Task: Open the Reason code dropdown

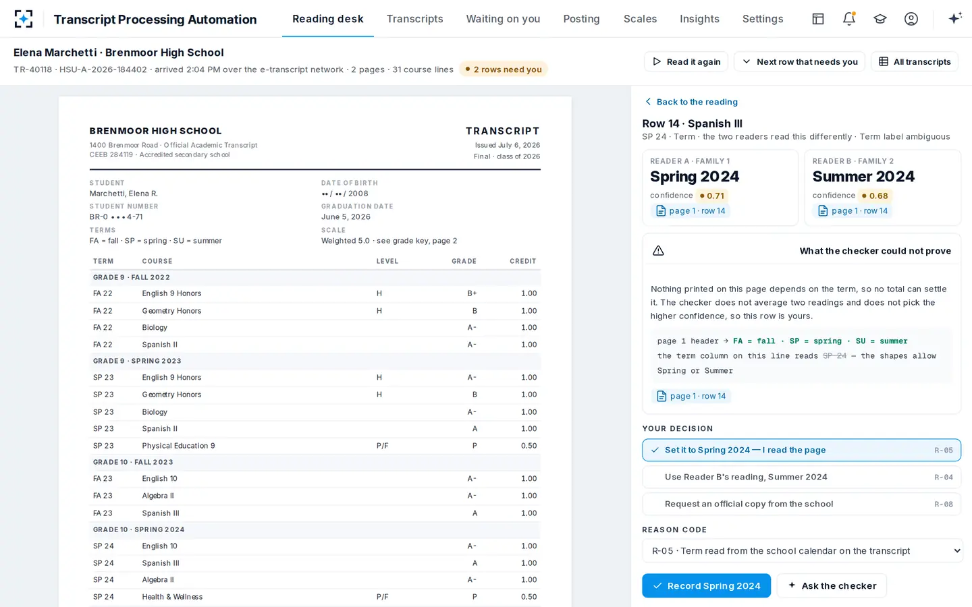Action: pos(802,551)
